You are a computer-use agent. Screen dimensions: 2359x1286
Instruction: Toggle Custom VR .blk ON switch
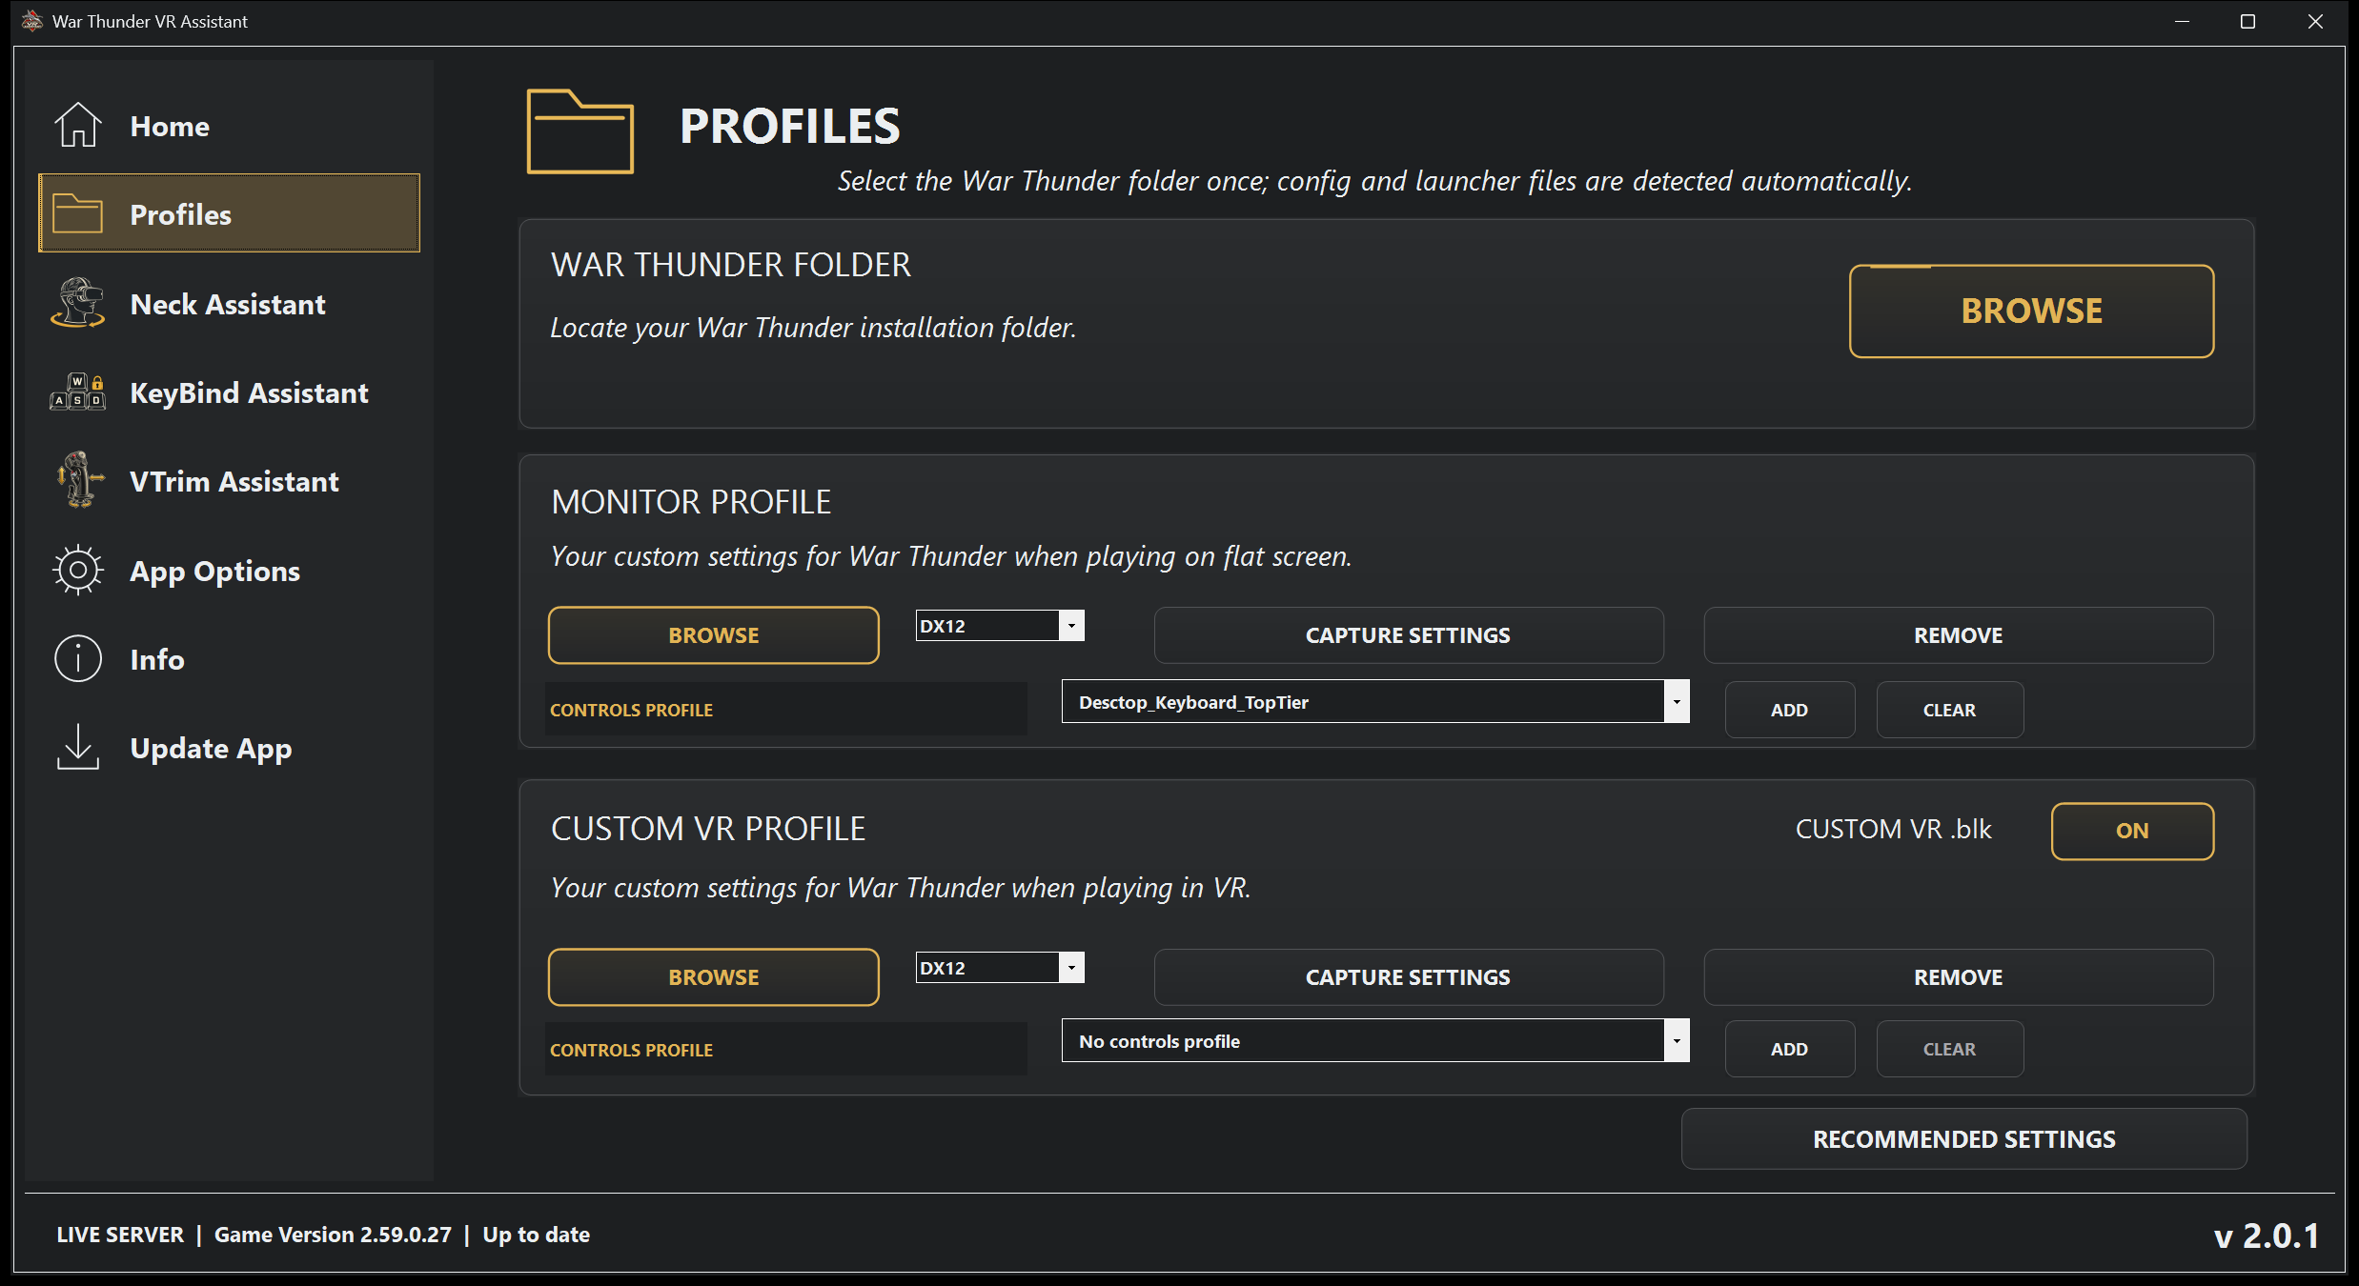pos(2132,831)
